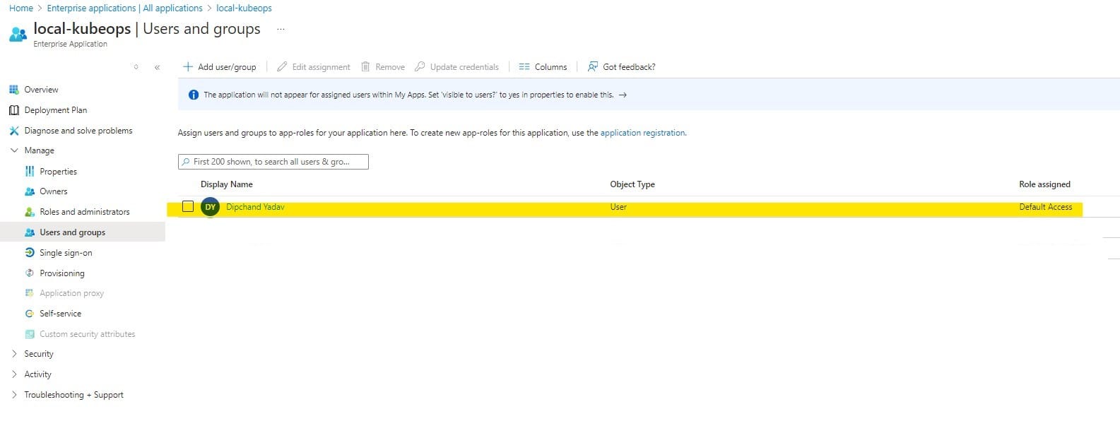Screen dimensions: 1120x445
Task: Click Role assigned column header
Action: pyautogui.click(x=1044, y=184)
